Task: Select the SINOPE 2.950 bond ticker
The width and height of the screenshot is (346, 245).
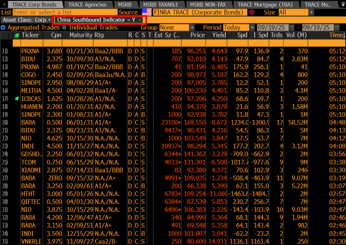Action: (x=31, y=83)
